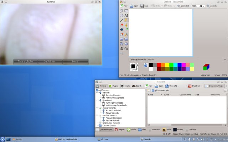Expand KTorrent toolbar overflow before Shutdown

click(x=186, y=86)
